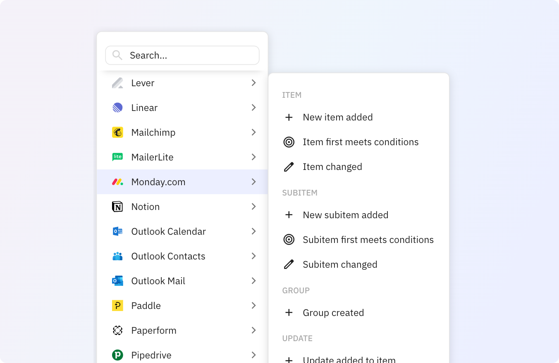Expand the Mailchimp row chevron
The height and width of the screenshot is (363, 559).
253,132
